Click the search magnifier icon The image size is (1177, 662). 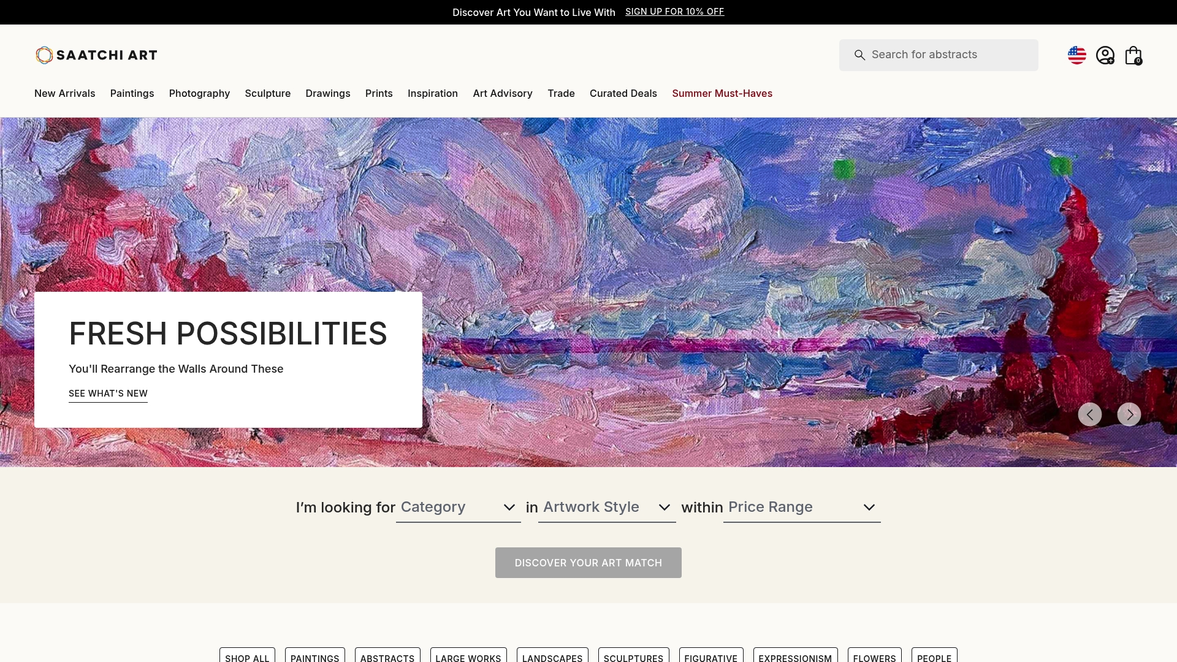pyautogui.click(x=859, y=55)
